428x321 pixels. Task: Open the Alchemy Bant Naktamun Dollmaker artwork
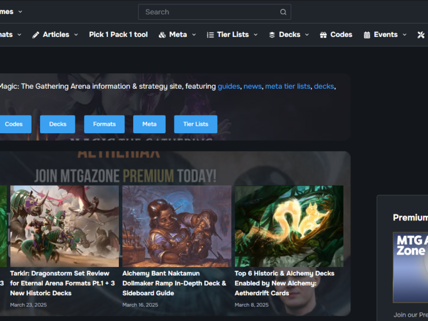click(x=177, y=226)
